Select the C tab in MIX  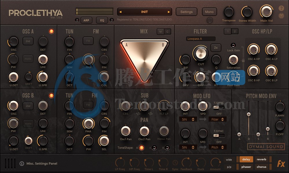167,32
